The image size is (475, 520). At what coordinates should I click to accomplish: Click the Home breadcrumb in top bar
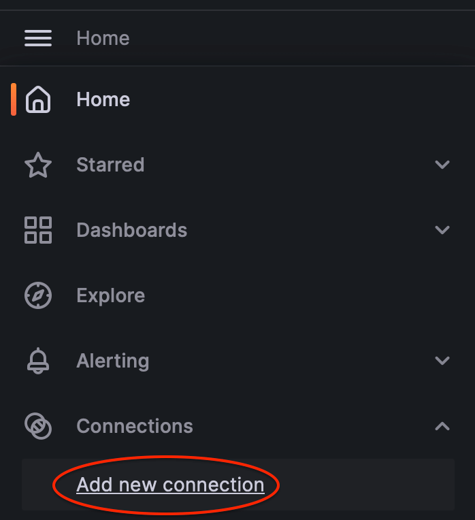tap(103, 38)
